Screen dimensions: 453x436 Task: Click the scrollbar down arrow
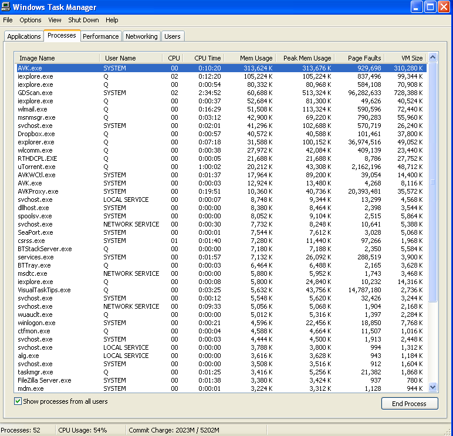tap(433, 387)
